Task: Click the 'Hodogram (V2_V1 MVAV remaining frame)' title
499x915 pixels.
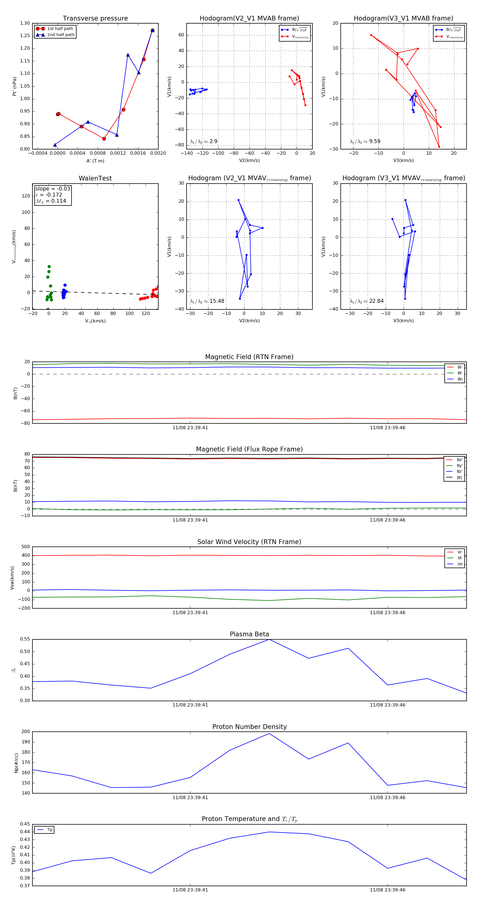Action: 249,178
